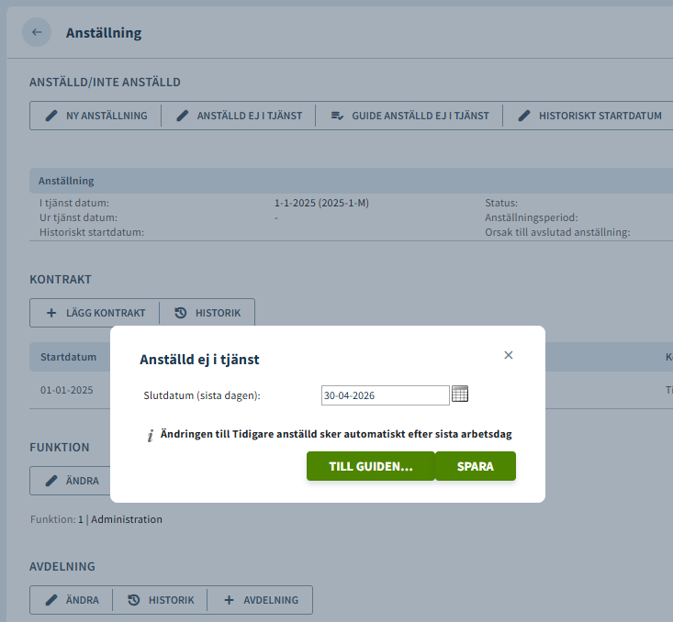673x622 pixels.
Task: Click Historiskt startdatum button
Action: pyautogui.click(x=589, y=116)
